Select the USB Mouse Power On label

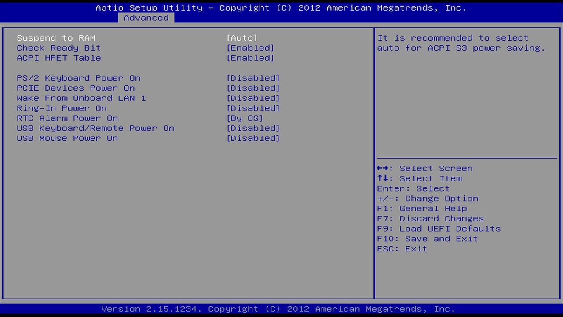coord(67,139)
